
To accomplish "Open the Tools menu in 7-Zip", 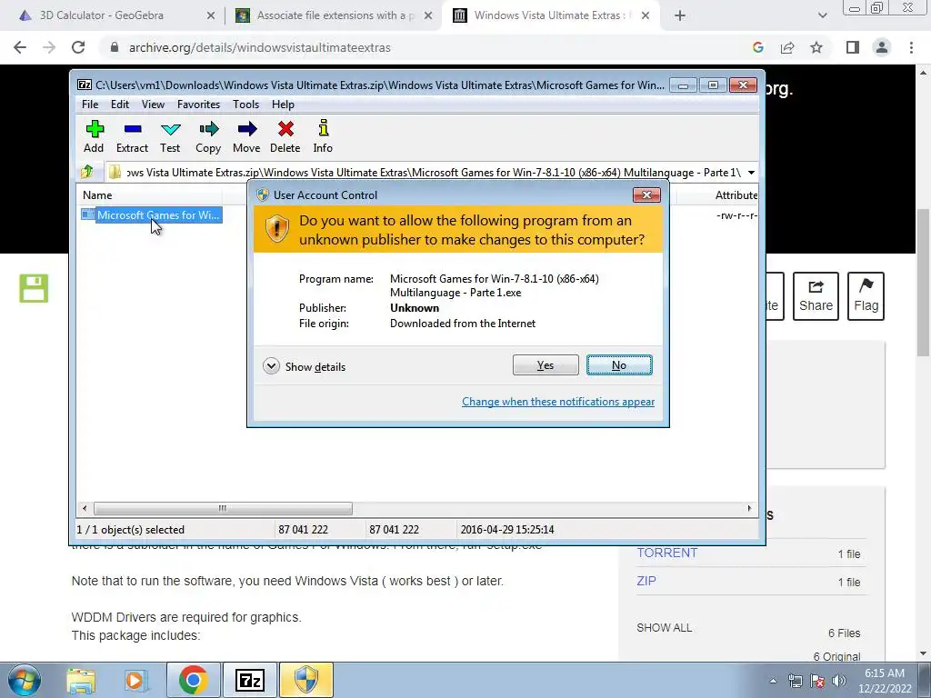I will click(245, 105).
